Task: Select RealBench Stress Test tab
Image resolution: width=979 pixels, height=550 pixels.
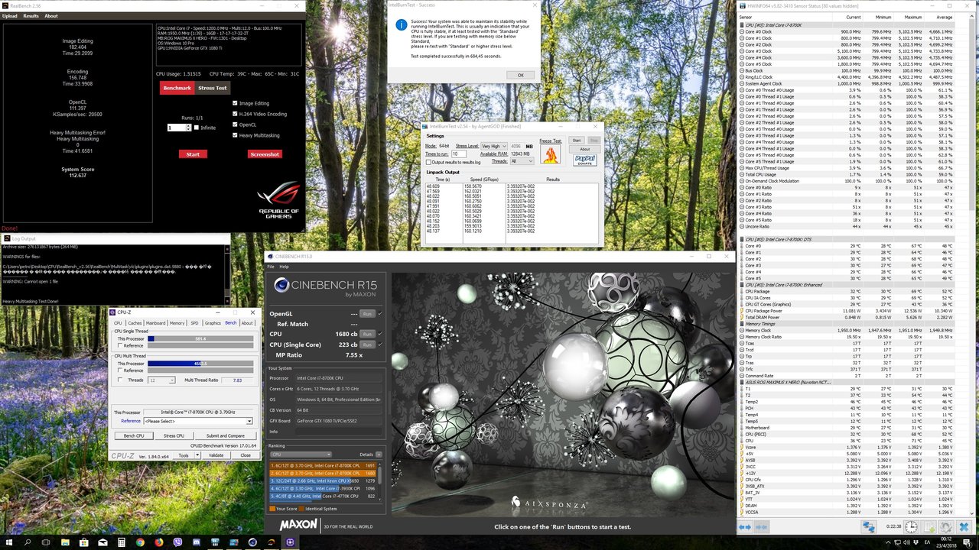Action: pos(212,88)
